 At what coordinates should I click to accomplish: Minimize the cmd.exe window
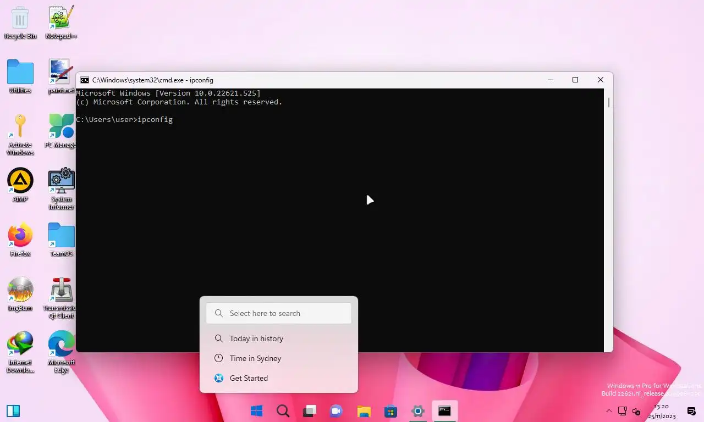(x=550, y=80)
